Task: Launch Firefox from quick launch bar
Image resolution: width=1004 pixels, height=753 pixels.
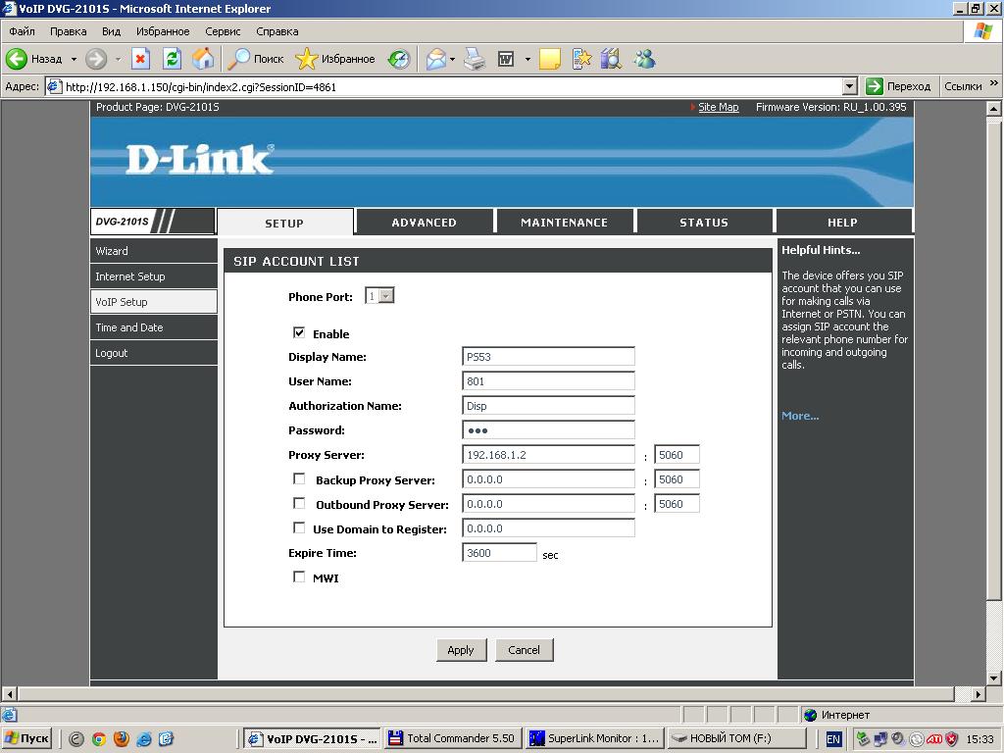Action: [122, 738]
